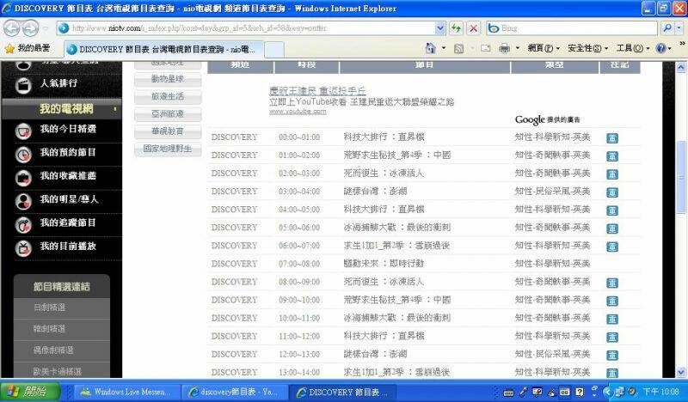The width and height of the screenshot is (688, 402).
Task: Click the 我的預約節目 clock icon
Action: pos(23,155)
